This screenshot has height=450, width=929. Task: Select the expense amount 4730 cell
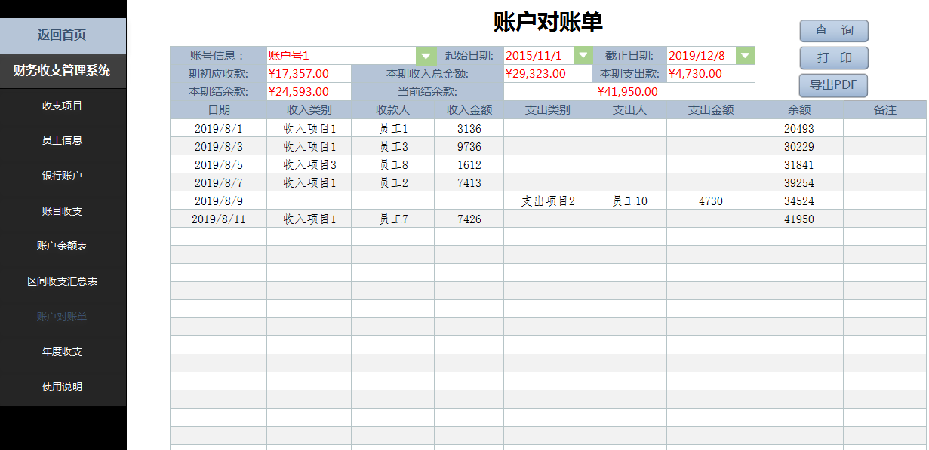pyautogui.click(x=709, y=201)
